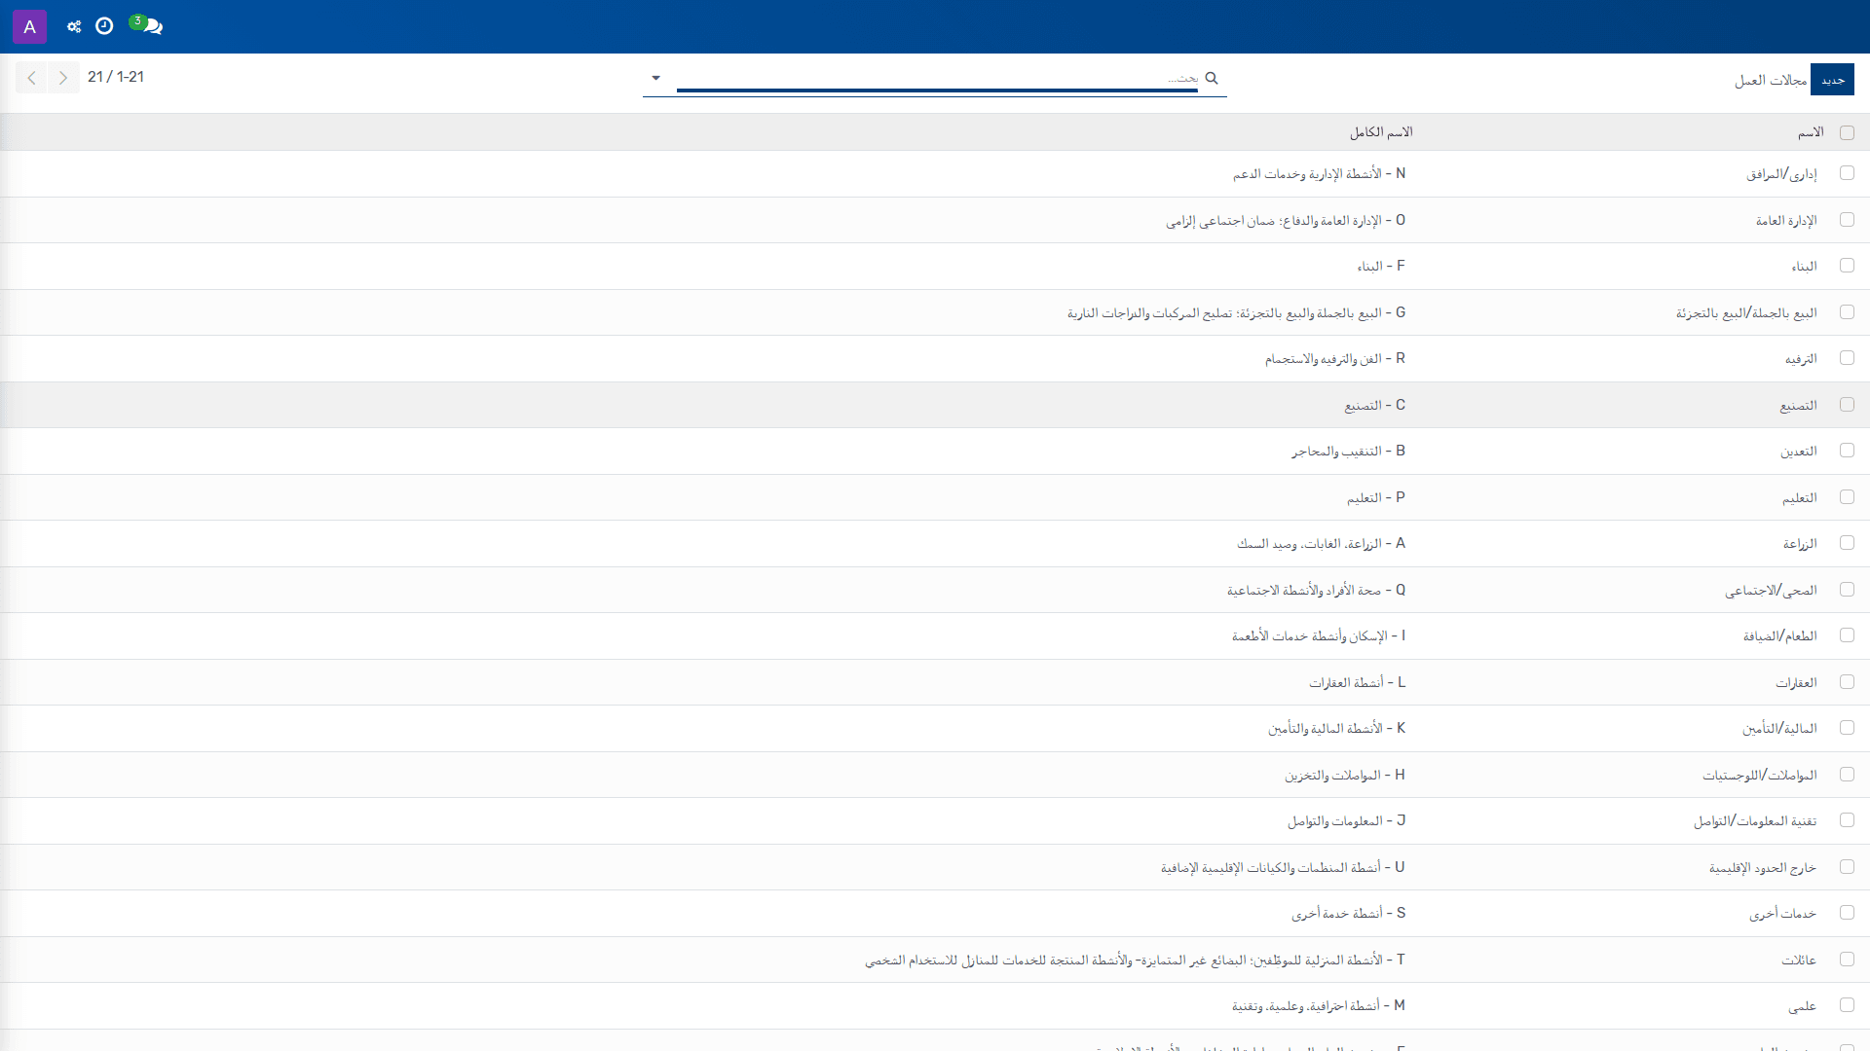Open the إداري/المرافق record name

click(1781, 174)
